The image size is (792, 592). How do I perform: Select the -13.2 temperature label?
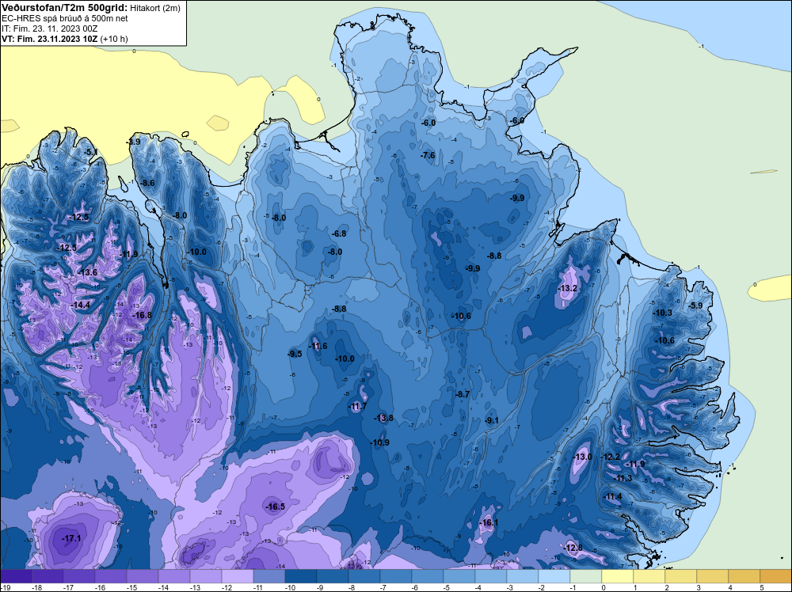567,289
